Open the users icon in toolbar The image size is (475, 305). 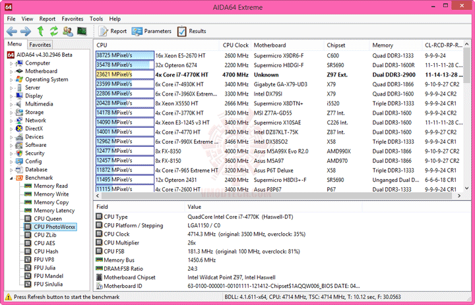[68, 31]
